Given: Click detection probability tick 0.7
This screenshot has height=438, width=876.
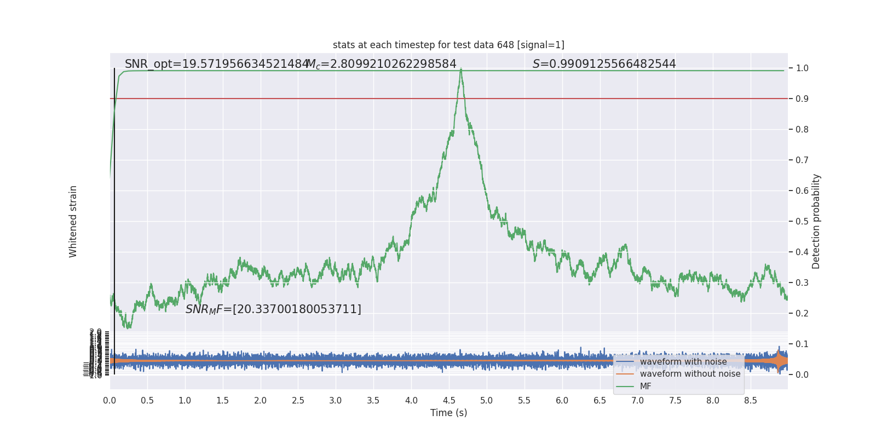Looking at the screenshot, I should pos(802,160).
